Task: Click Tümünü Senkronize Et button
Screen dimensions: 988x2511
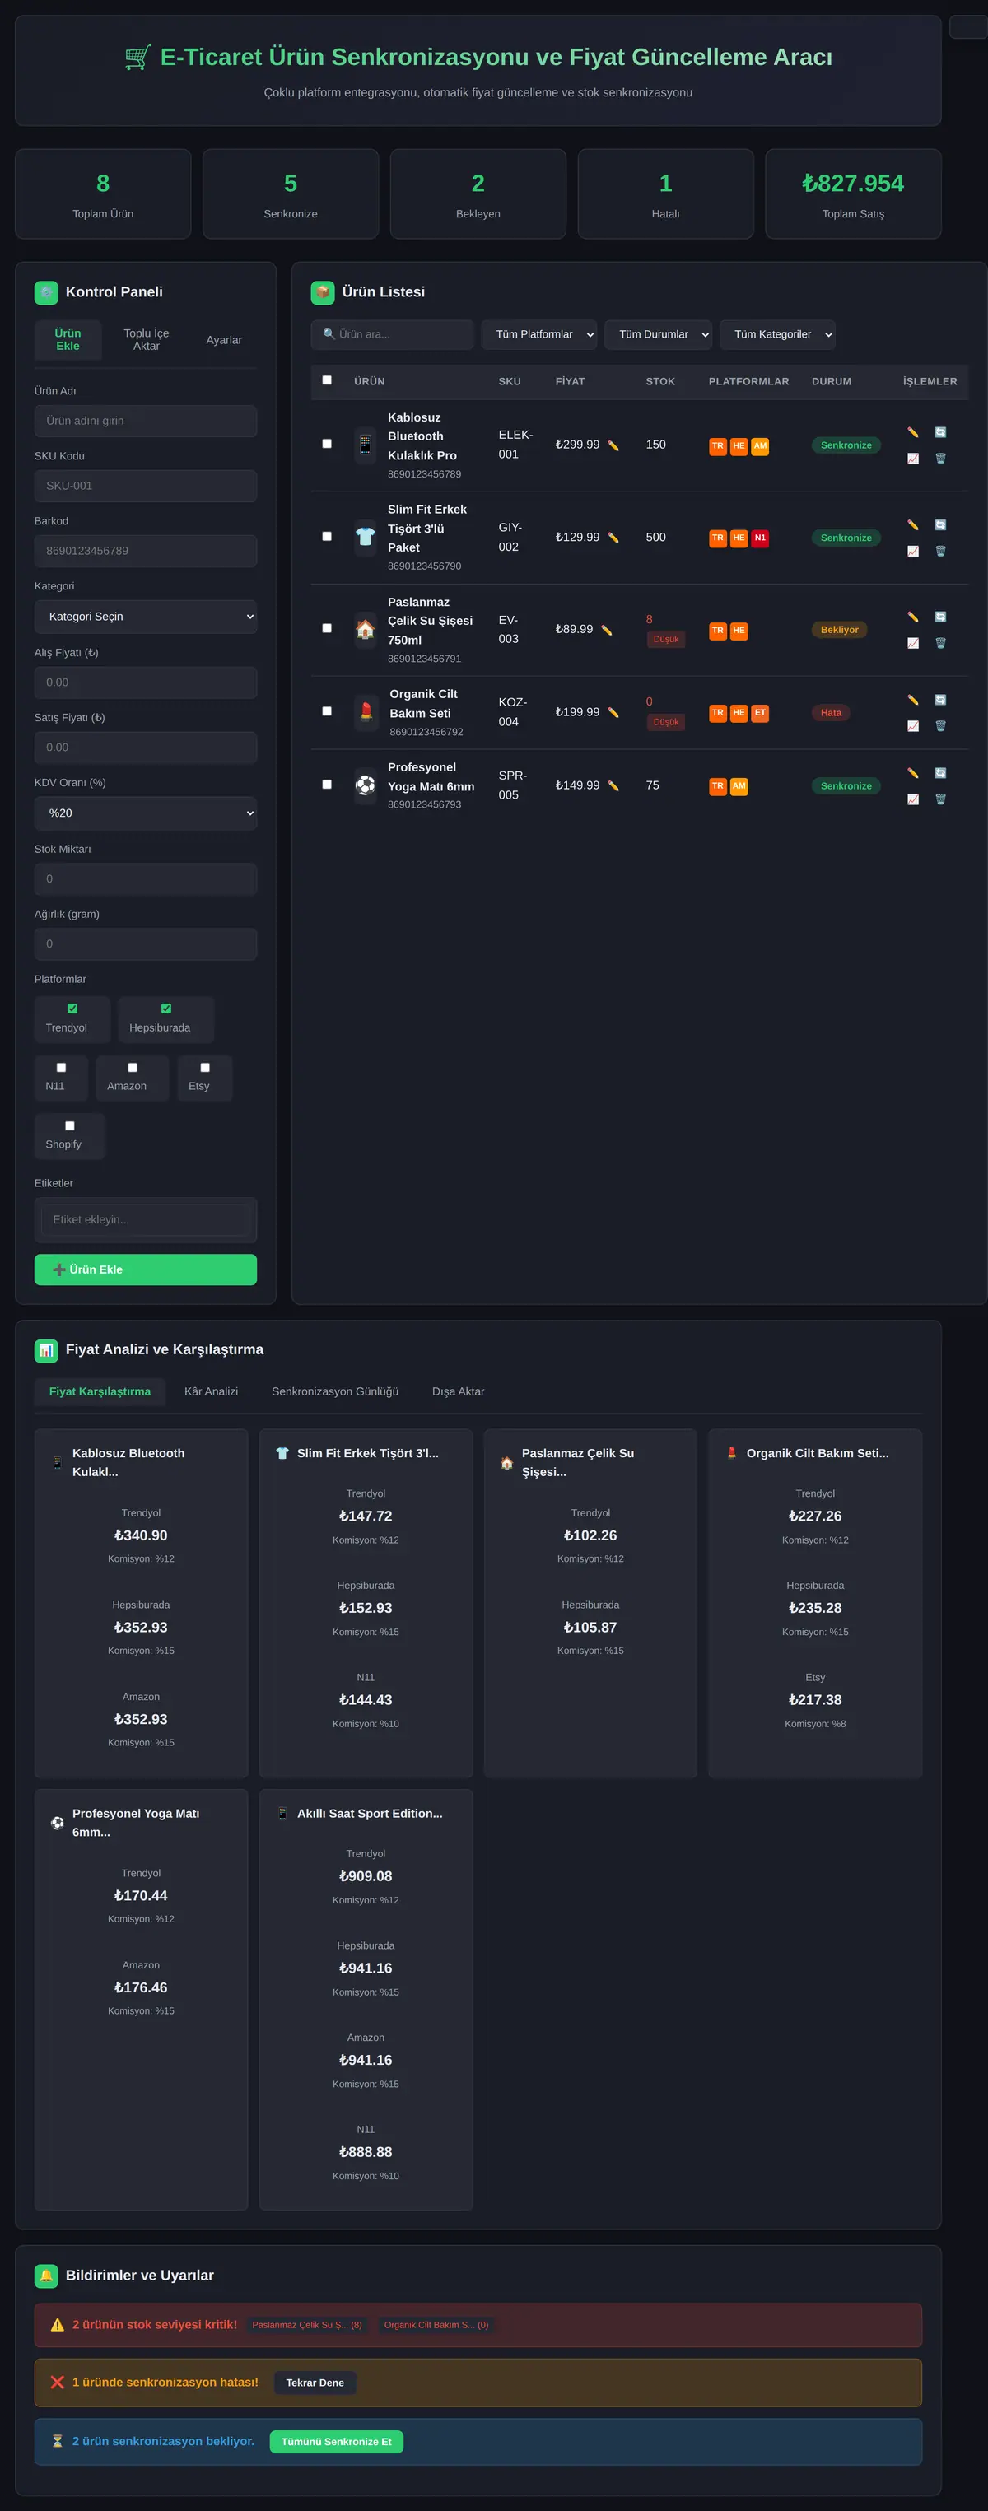Action: pyautogui.click(x=336, y=2441)
